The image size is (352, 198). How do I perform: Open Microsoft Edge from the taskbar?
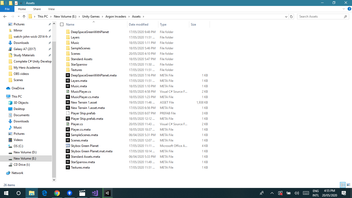tap(44, 193)
